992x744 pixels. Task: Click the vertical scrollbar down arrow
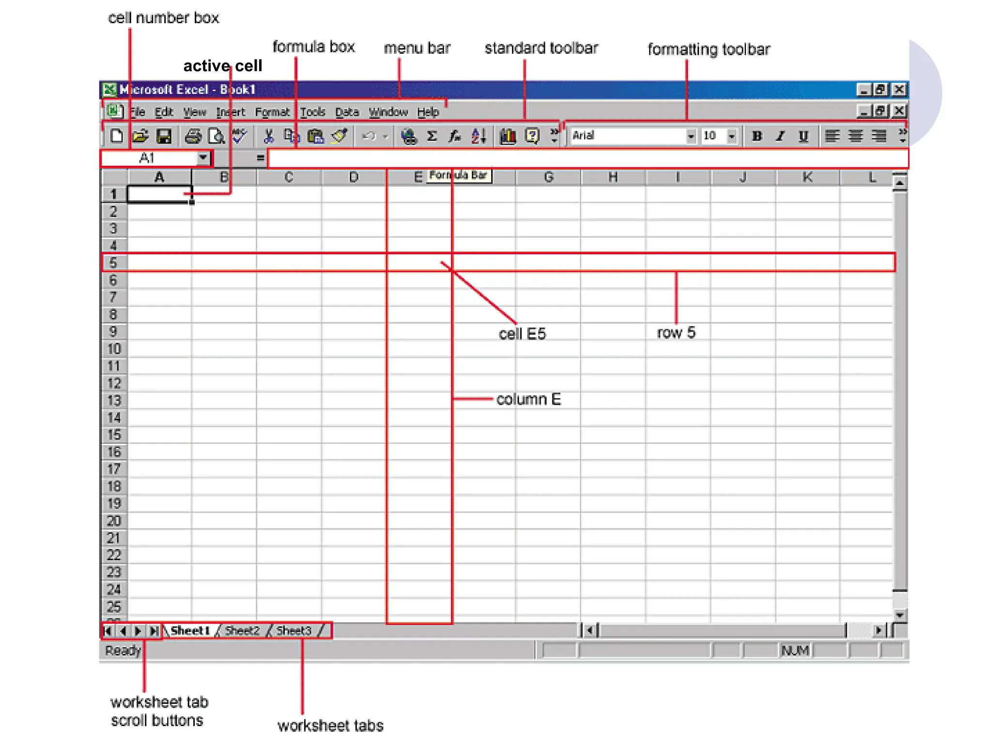899,615
